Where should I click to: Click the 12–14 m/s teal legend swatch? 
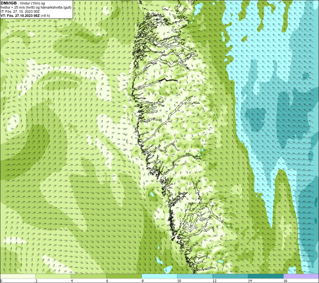pos(230,276)
